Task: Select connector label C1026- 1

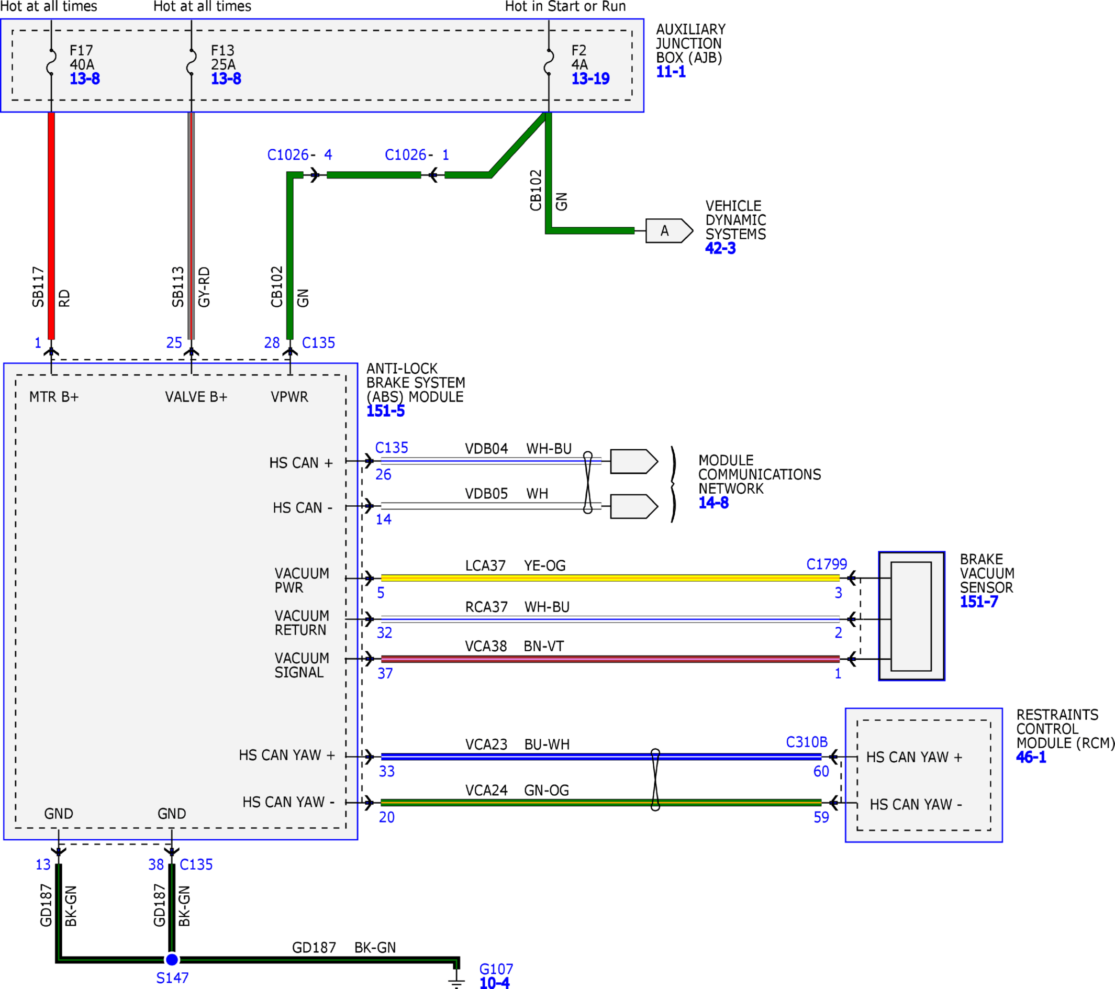Action: pyautogui.click(x=417, y=155)
